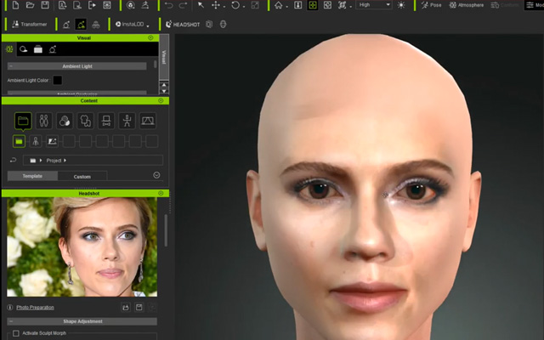The image size is (544, 340).
Task: Select the Pose animation content category
Action: click(127, 121)
